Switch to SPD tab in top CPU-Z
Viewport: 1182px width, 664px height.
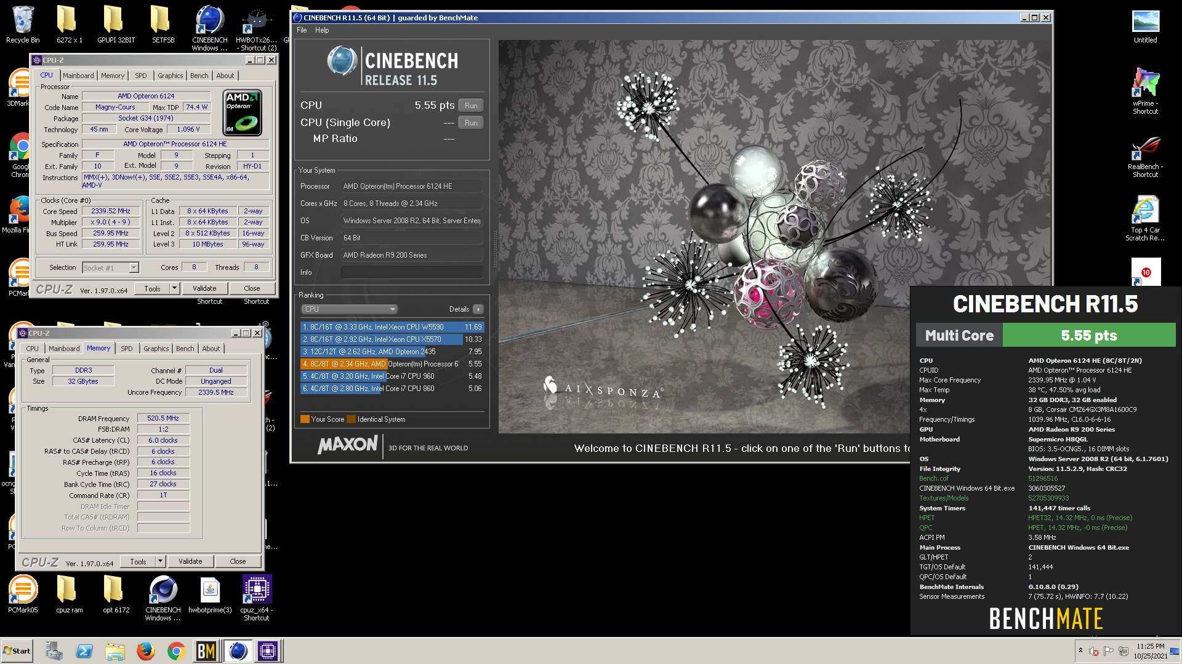[141, 76]
